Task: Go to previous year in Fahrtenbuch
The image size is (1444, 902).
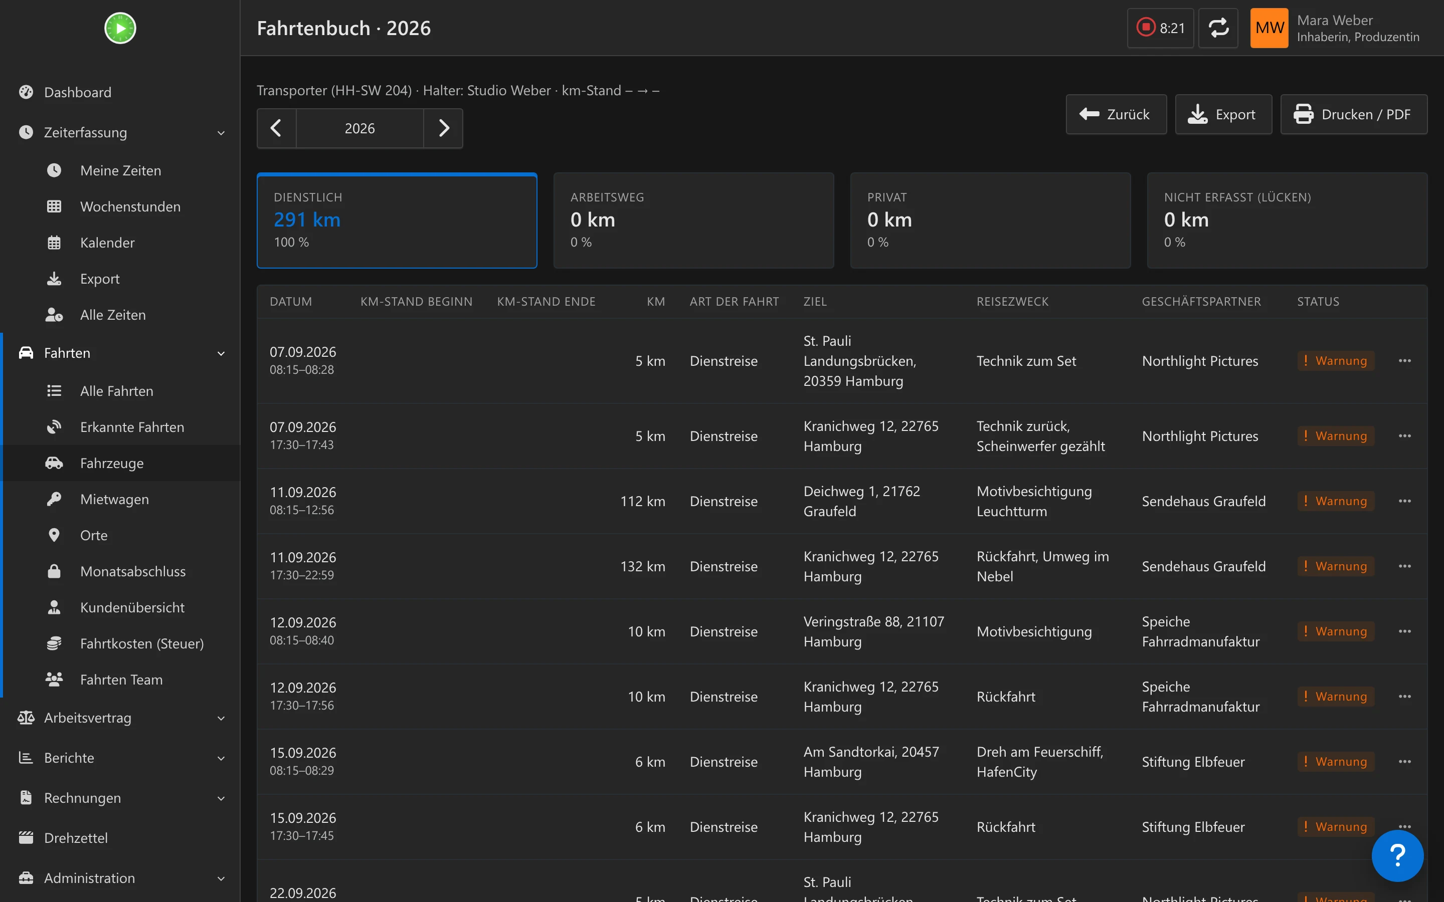Action: pos(276,128)
